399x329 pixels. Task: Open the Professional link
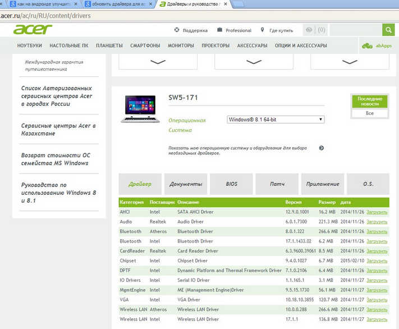pyautogui.click(x=235, y=30)
